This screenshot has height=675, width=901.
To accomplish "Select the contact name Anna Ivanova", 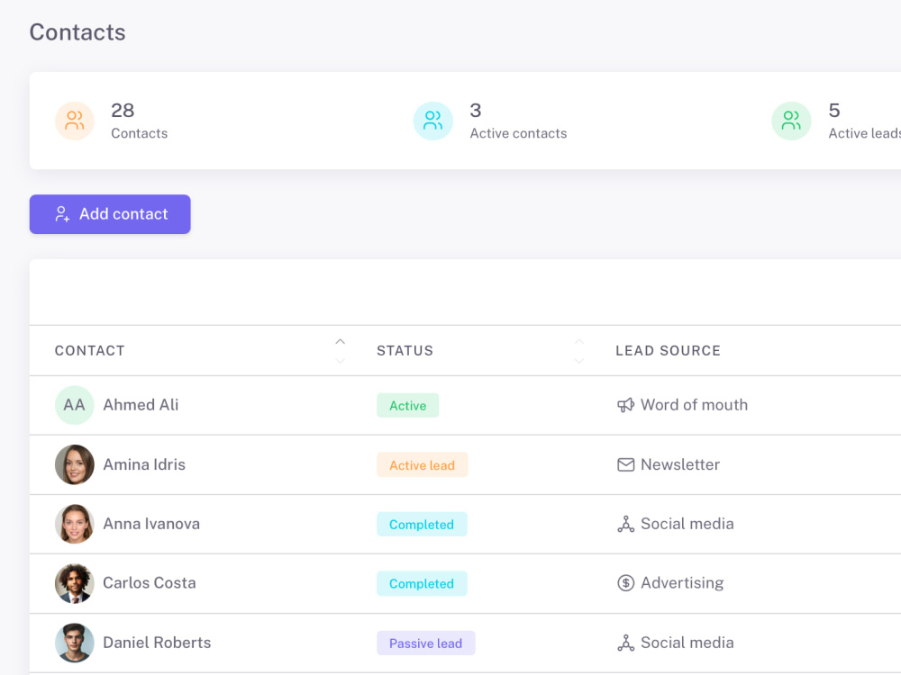I will click(x=151, y=524).
